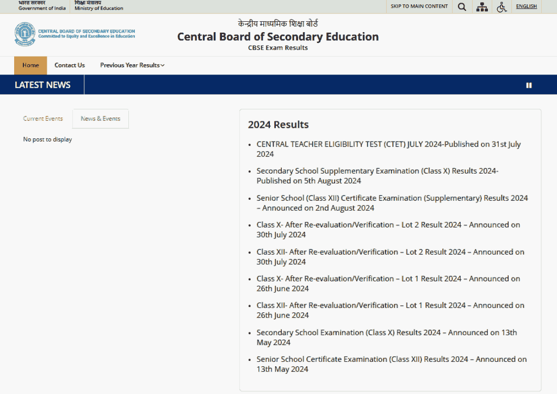Switch to News & Events tab
Screen dimensions: 557x394
click(x=101, y=119)
